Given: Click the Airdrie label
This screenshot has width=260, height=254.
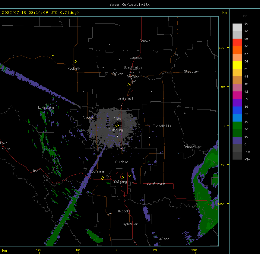Looking at the screenshot, I should [122, 162].
